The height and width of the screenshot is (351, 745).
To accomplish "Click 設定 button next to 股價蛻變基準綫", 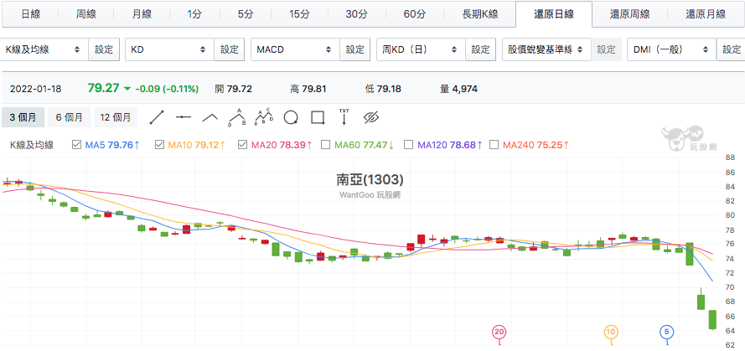I will pos(606,49).
